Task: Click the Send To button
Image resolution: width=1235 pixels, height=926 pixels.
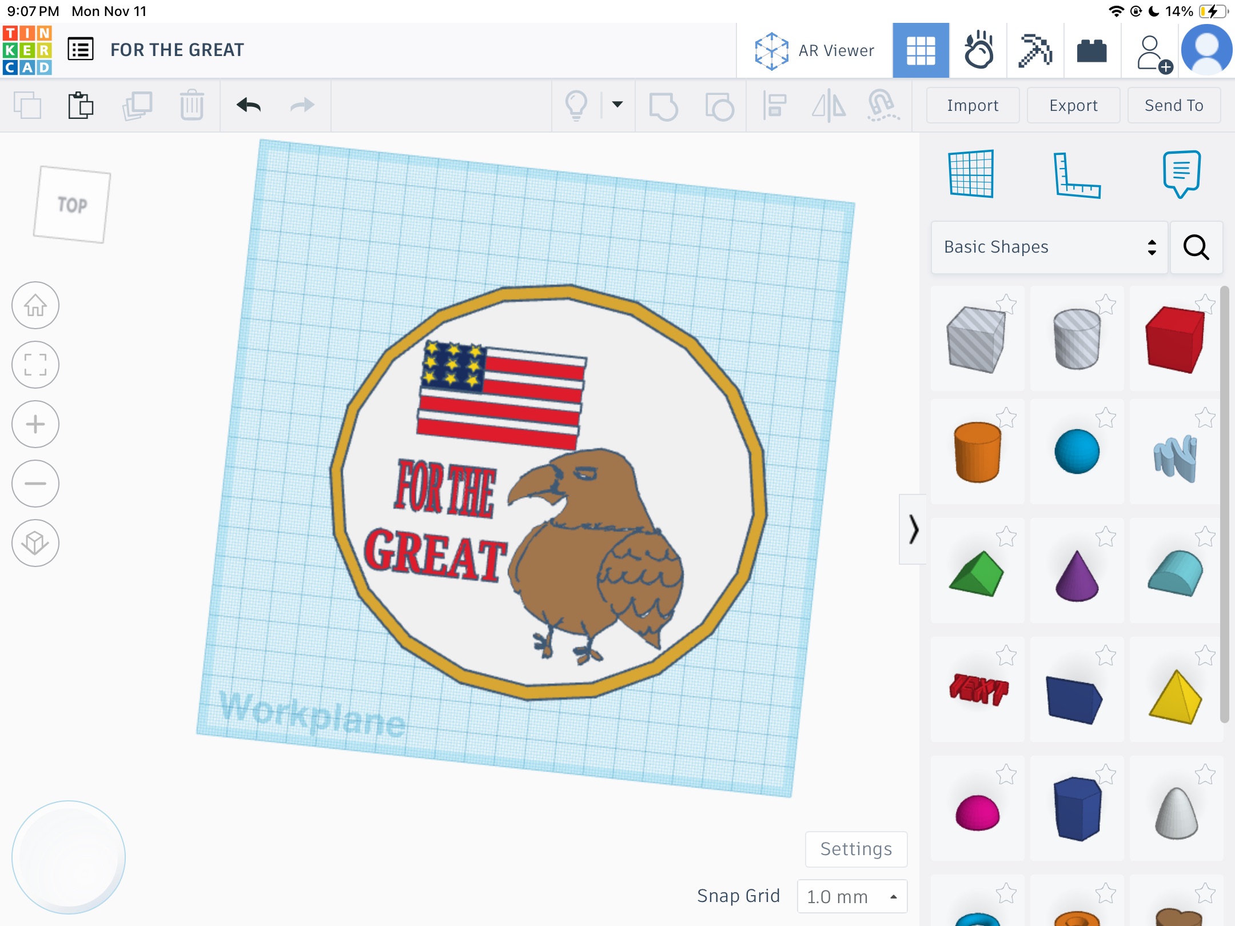Action: (x=1174, y=106)
